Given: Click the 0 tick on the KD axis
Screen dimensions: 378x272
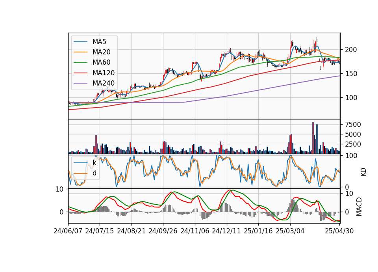Looking at the screenshot, I should click(347, 187).
